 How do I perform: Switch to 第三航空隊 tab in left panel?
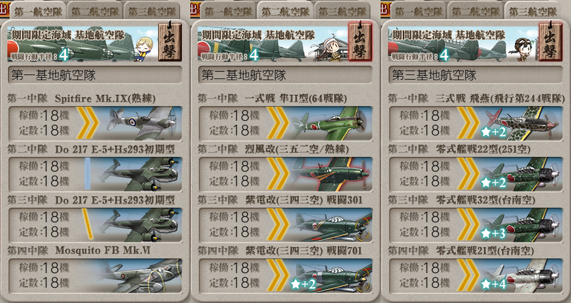click(152, 11)
